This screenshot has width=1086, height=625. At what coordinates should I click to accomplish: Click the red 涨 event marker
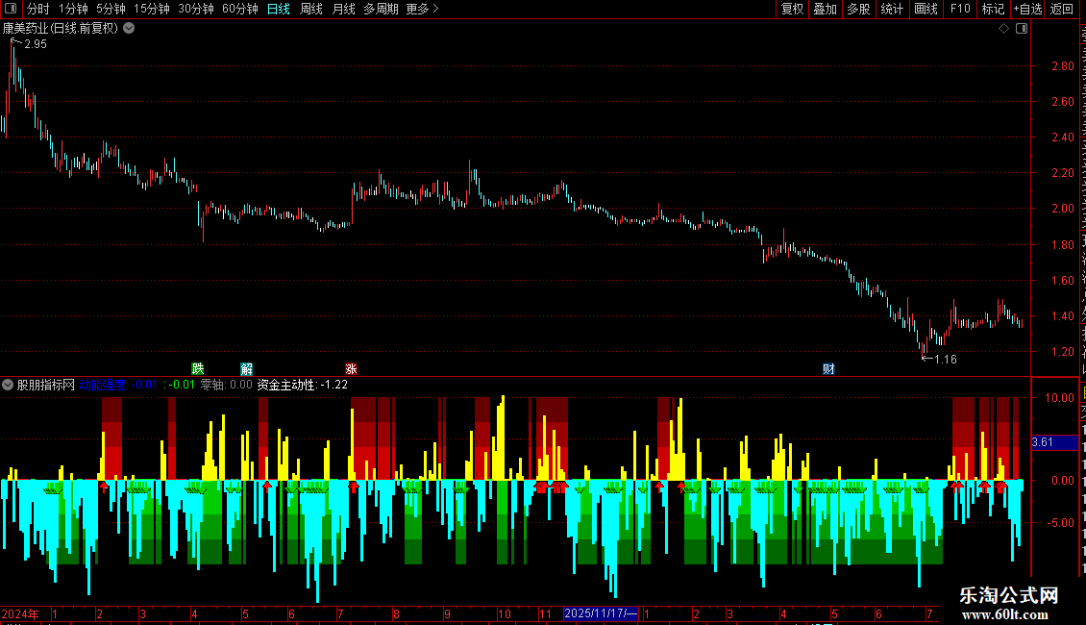351,368
